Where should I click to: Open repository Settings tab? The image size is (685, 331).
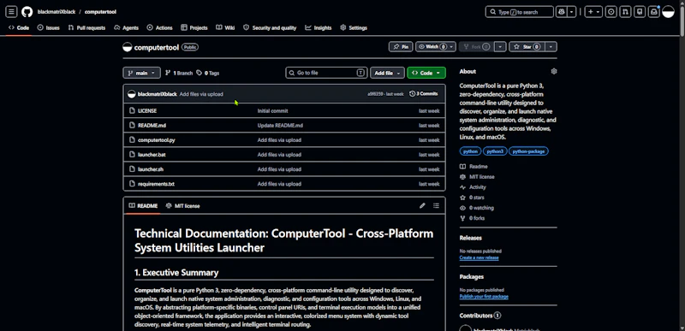tap(354, 27)
